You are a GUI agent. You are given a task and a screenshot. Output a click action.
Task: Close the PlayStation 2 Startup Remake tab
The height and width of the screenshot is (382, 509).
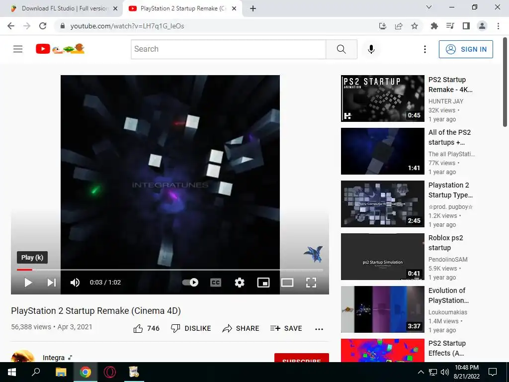234,9
